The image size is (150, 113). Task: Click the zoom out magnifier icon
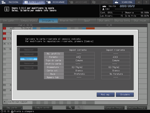pos(70,107)
